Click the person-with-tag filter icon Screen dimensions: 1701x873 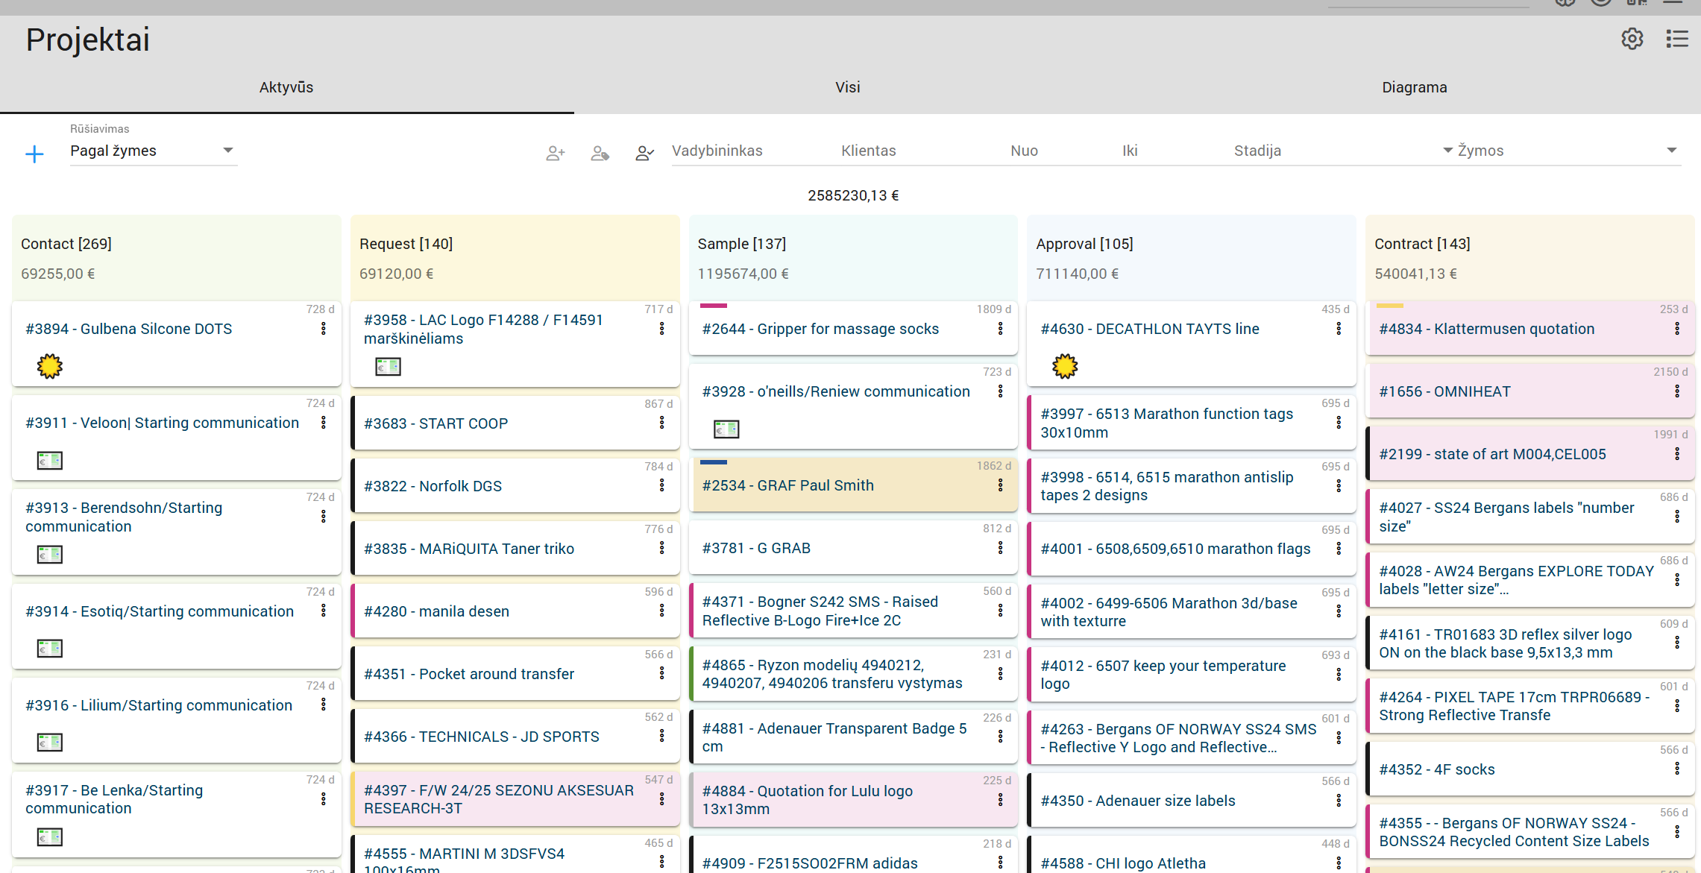pyautogui.click(x=600, y=154)
